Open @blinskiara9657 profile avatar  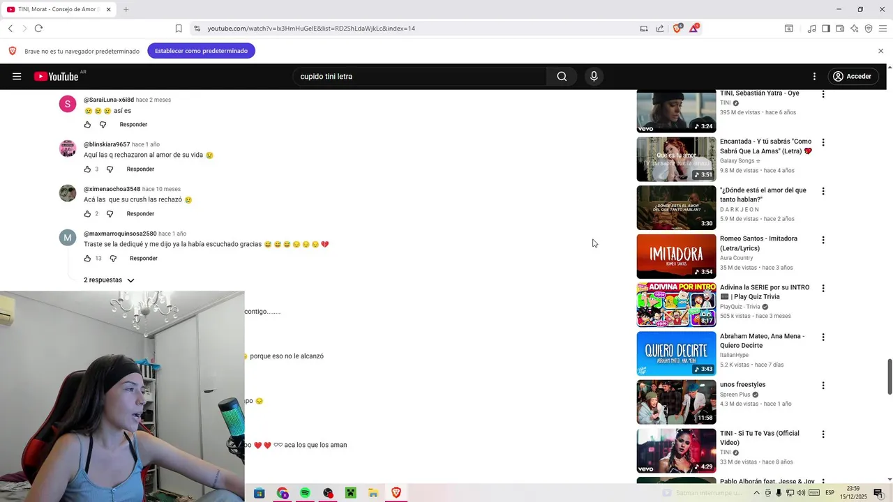point(68,149)
